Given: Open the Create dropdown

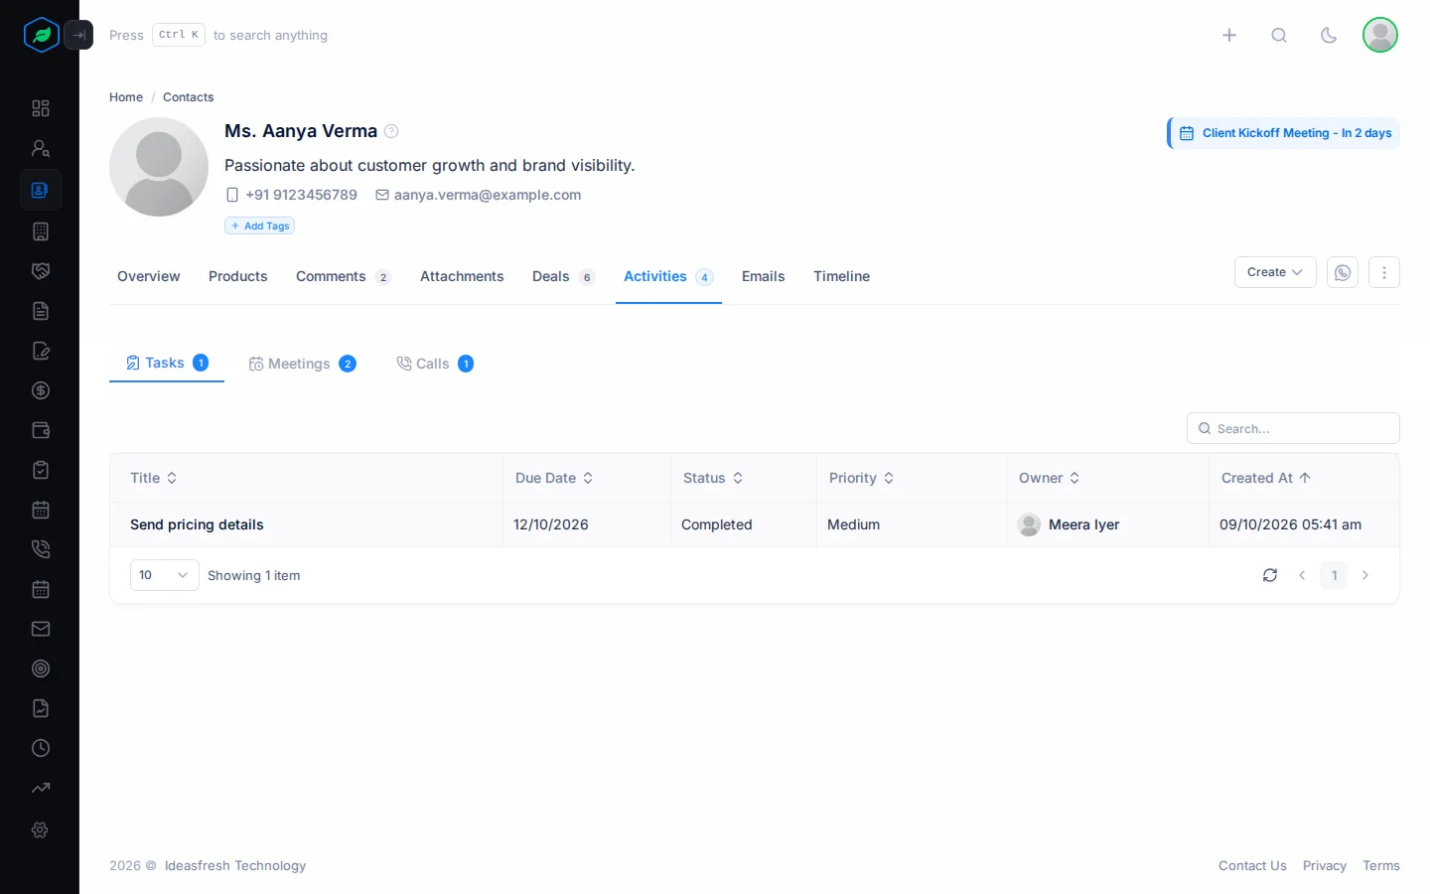Looking at the screenshot, I should click(1275, 272).
